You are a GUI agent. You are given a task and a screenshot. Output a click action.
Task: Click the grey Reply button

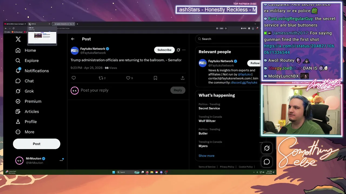click(x=178, y=90)
